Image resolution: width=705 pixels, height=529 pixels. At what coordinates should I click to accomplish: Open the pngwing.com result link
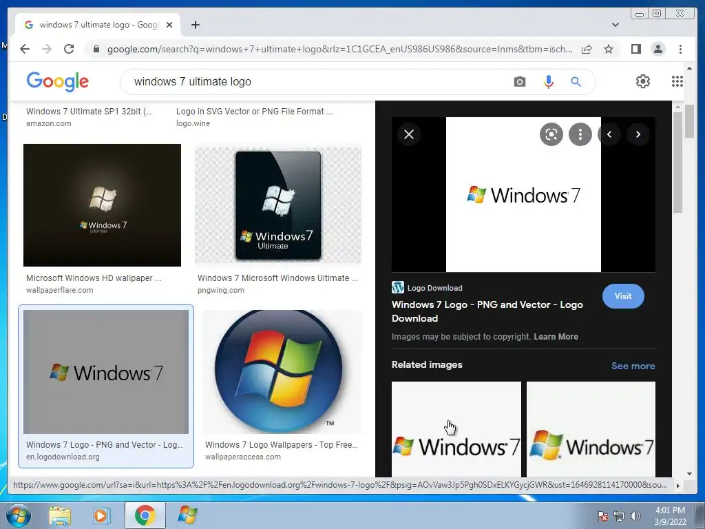pos(221,290)
